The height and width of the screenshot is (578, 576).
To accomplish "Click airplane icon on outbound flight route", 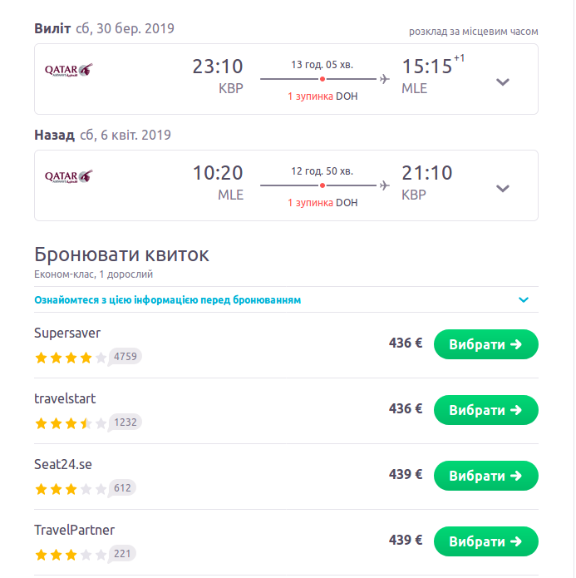I will coord(384,79).
